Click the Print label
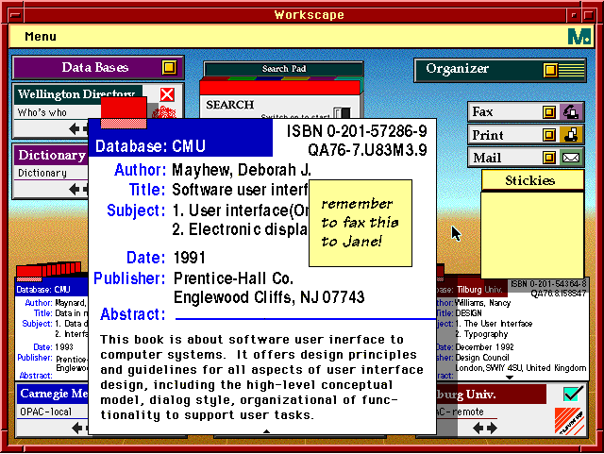Screen dimensions: 604x454 [x=488, y=135]
